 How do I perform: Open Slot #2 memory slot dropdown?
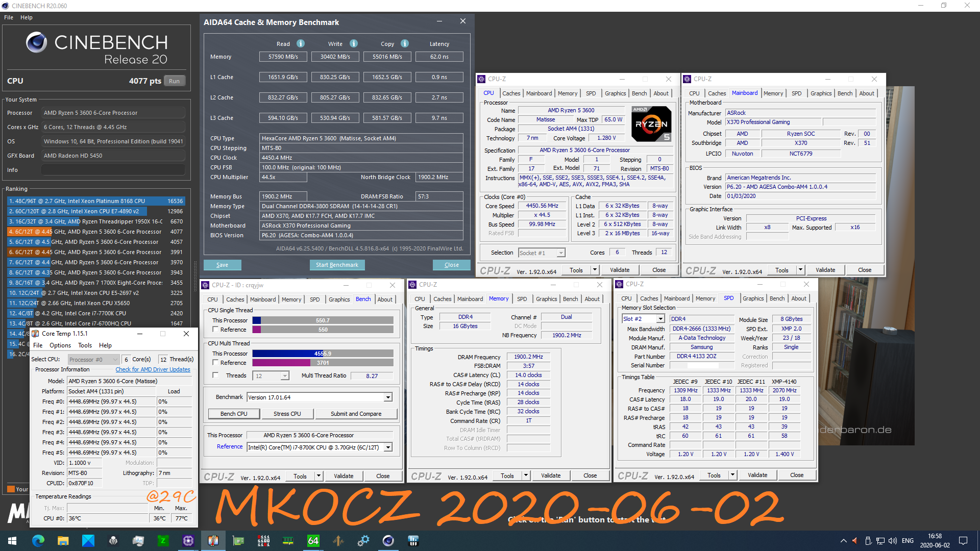[x=660, y=319]
